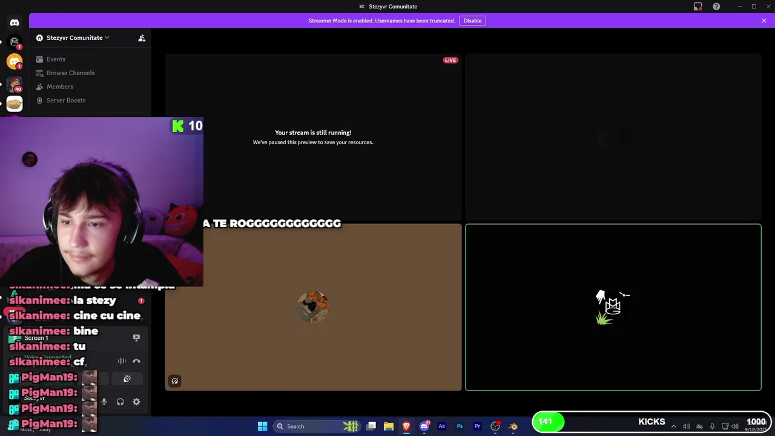Click the invite people icon
The image size is (775, 436).
coord(142,38)
